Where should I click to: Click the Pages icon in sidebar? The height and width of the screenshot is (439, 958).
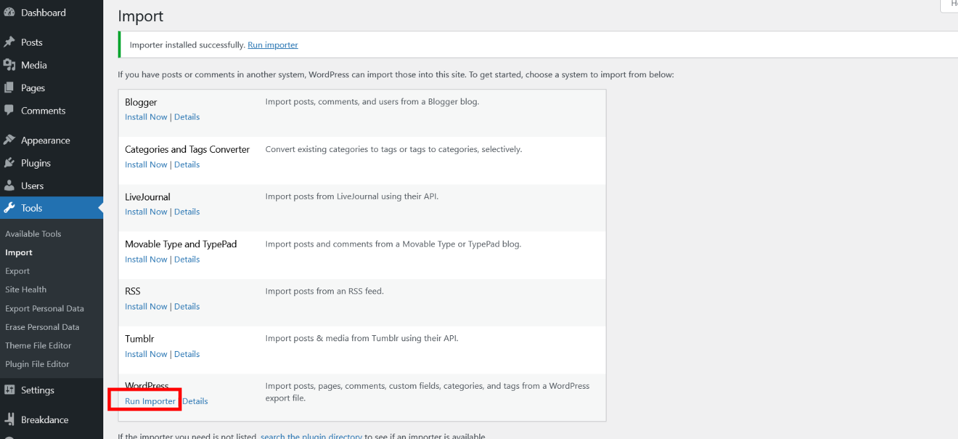point(9,88)
